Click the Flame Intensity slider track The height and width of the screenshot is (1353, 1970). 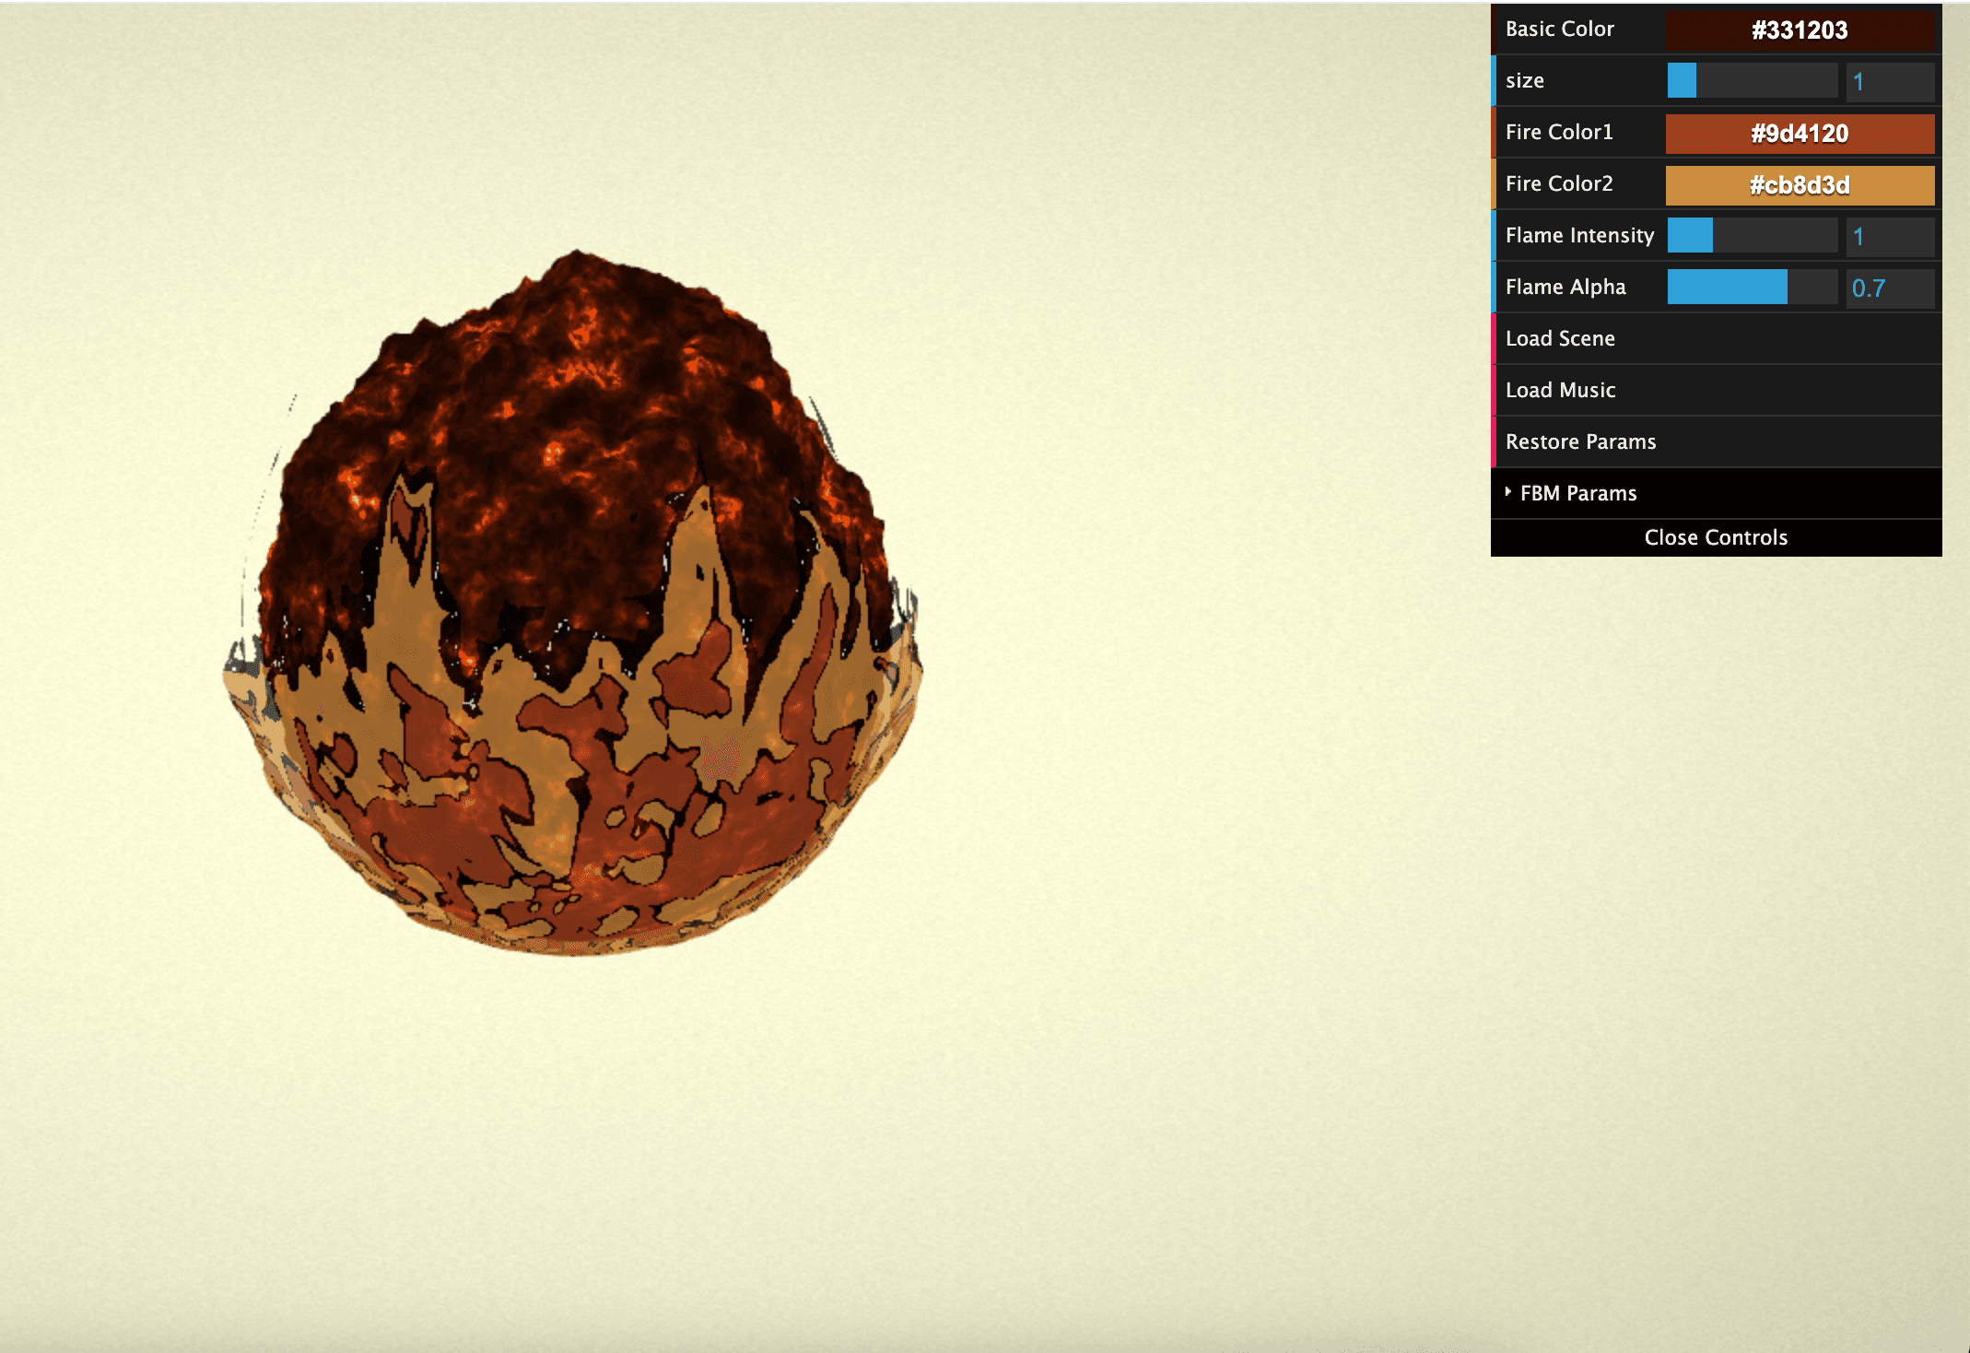[1753, 236]
